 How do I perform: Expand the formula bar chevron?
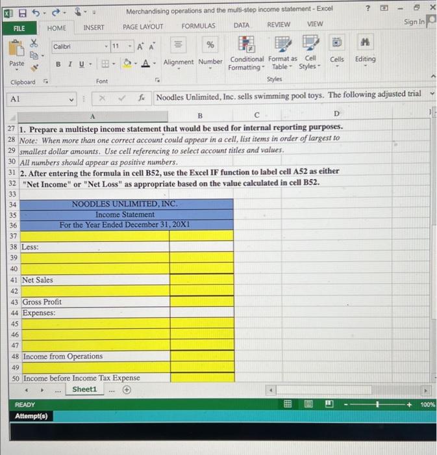(x=432, y=94)
